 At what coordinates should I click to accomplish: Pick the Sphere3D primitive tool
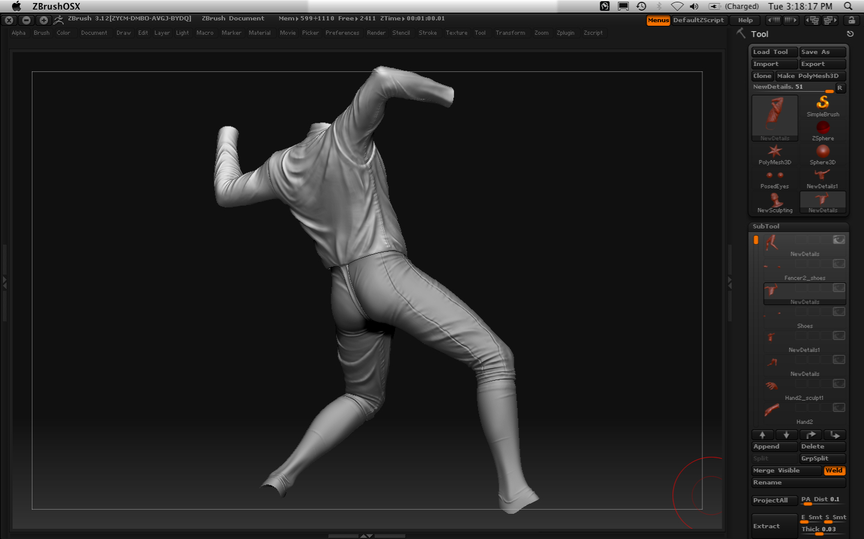tap(823, 154)
